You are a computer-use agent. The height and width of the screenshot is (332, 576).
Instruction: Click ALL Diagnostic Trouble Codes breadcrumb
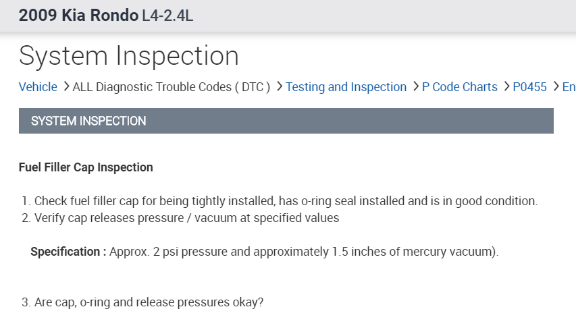[172, 87]
